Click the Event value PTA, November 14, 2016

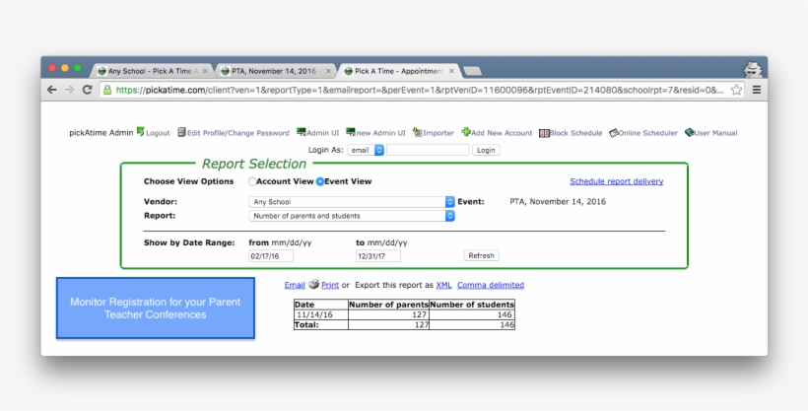coord(558,202)
